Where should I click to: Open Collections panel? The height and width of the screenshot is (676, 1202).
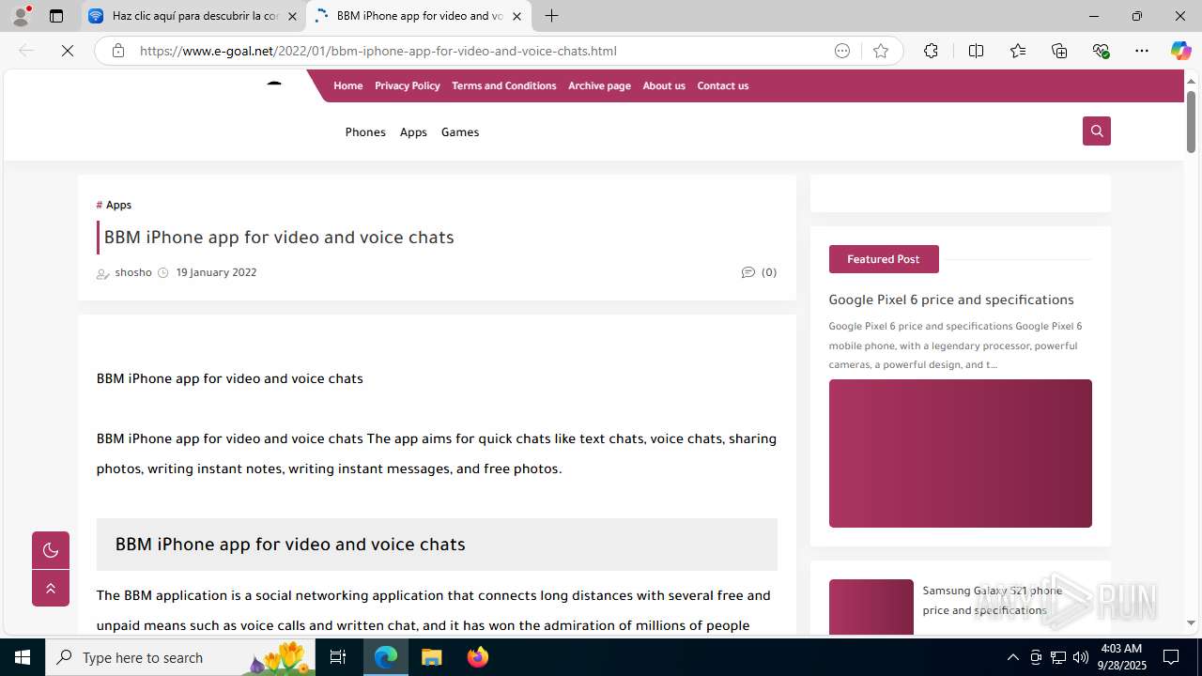(1059, 51)
